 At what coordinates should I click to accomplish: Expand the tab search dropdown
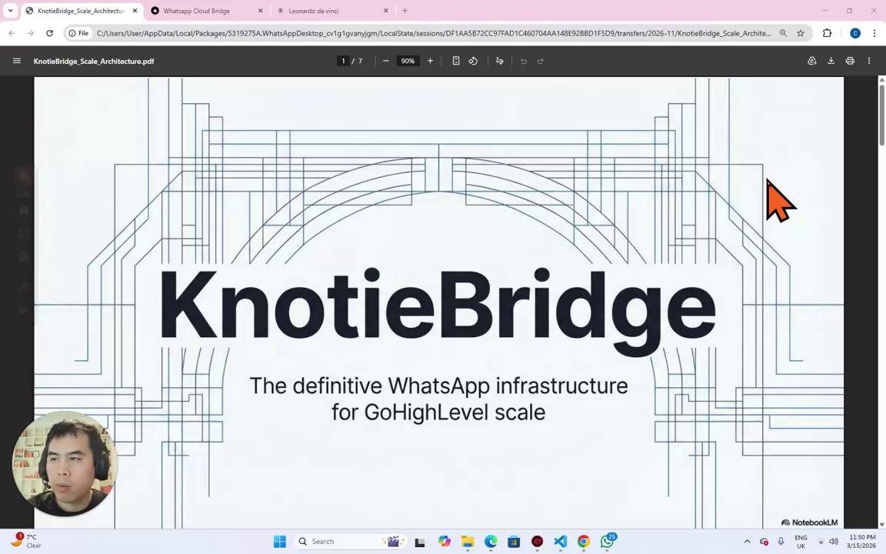point(10,11)
